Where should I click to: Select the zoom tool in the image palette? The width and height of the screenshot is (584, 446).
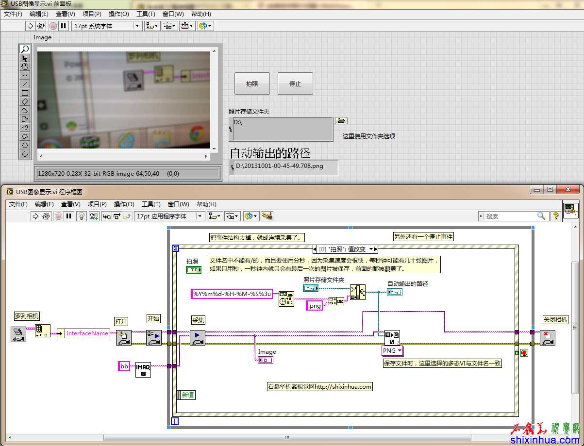[x=25, y=49]
